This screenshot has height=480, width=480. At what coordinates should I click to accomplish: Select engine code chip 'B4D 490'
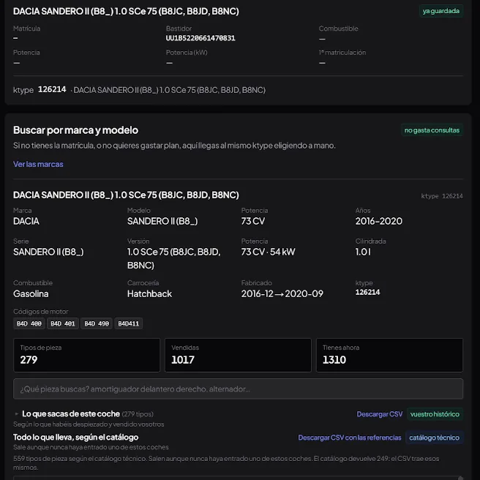tap(97, 323)
